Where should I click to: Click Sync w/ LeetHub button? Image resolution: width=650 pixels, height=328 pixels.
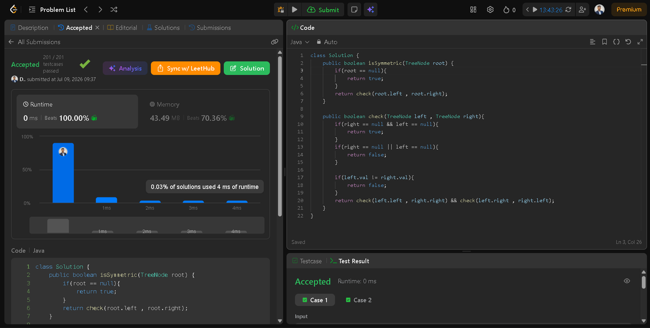pos(185,68)
